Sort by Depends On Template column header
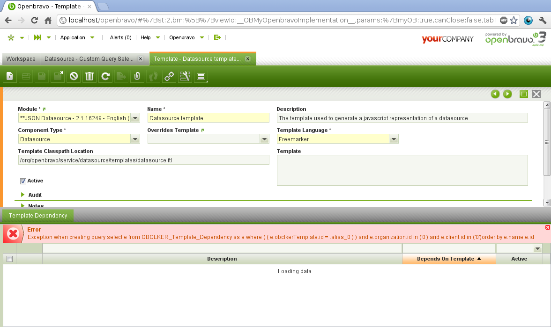 (x=448, y=259)
